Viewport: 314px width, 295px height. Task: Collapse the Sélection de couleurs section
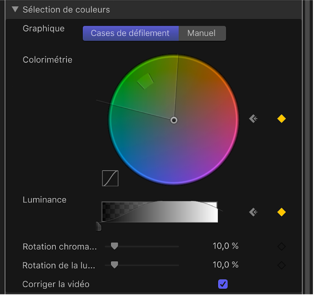click(x=15, y=9)
